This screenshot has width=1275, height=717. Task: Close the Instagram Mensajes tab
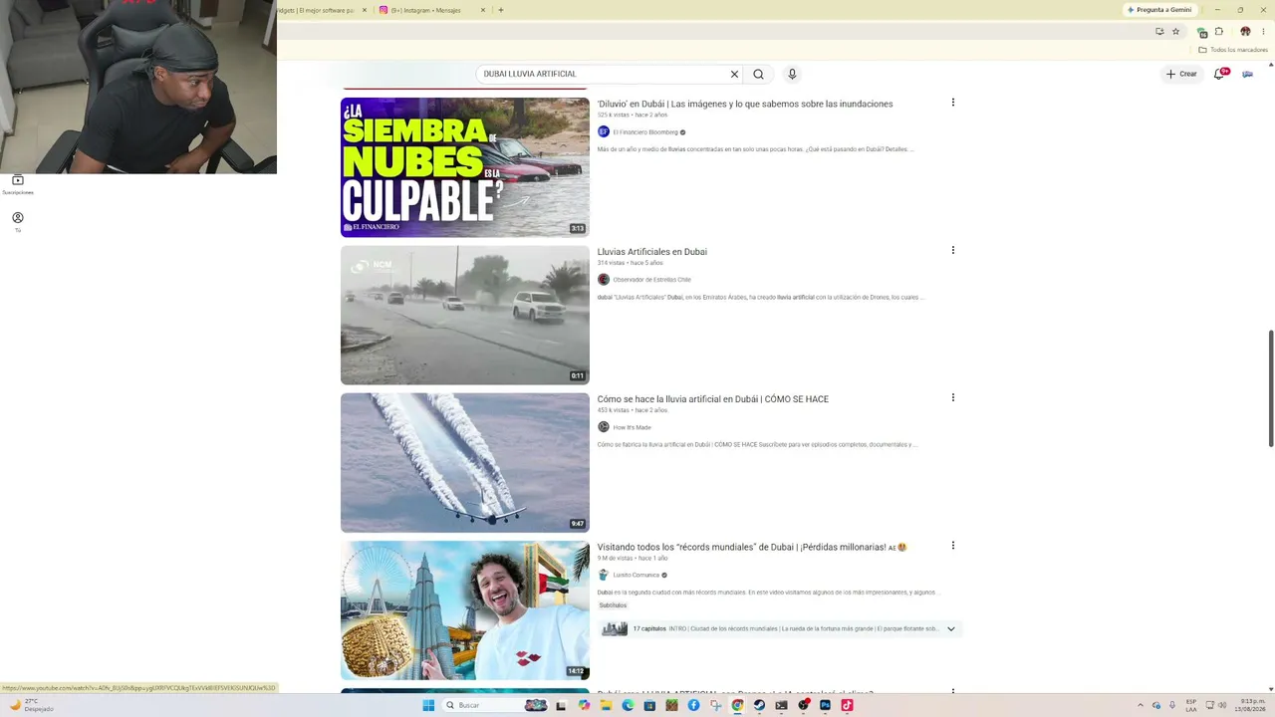pos(483,10)
